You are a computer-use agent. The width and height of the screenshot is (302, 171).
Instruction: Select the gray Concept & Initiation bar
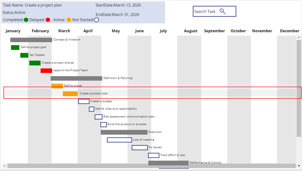(x=31, y=40)
